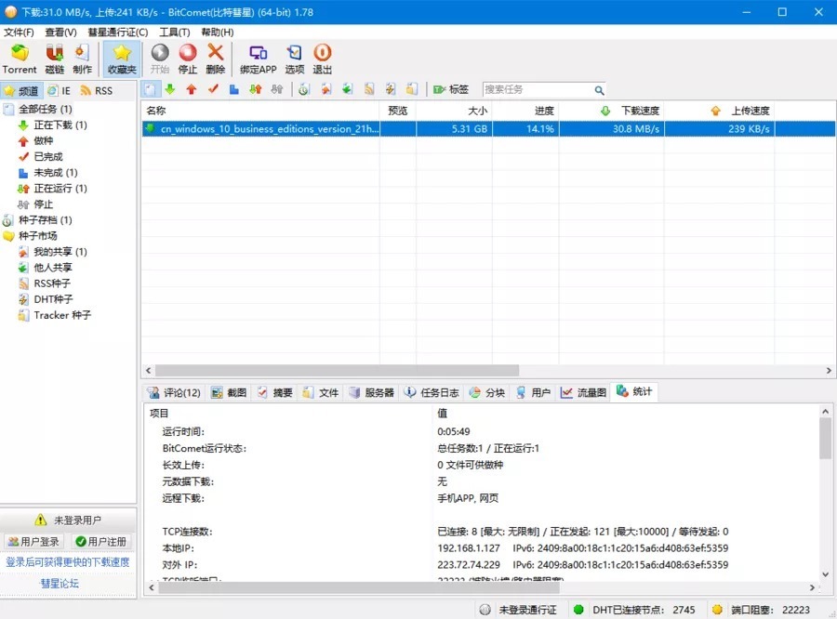Filter running tasks with green-red arrows icon
Image resolution: width=837 pixels, height=619 pixels.
(x=256, y=89)
